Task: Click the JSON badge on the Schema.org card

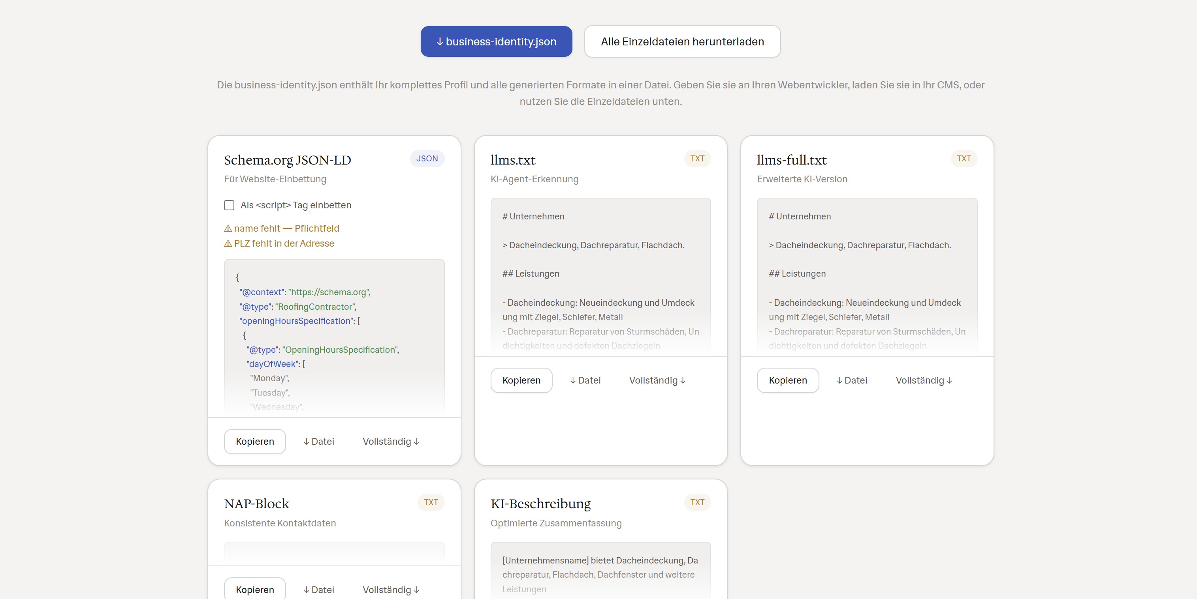Action: [x=427, y=158]
